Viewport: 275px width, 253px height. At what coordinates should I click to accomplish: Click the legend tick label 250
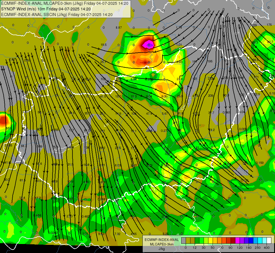pos(258,248)
